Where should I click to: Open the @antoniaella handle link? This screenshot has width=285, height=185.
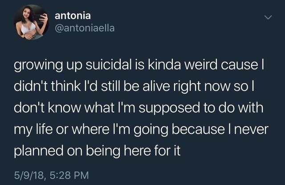pos(85,28)
